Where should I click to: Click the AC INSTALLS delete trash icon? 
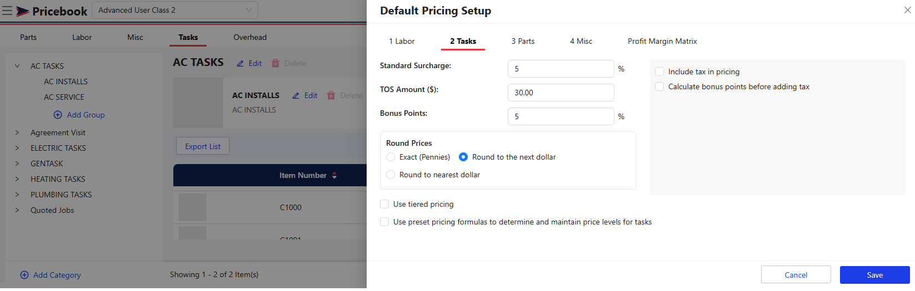(331, 95)
